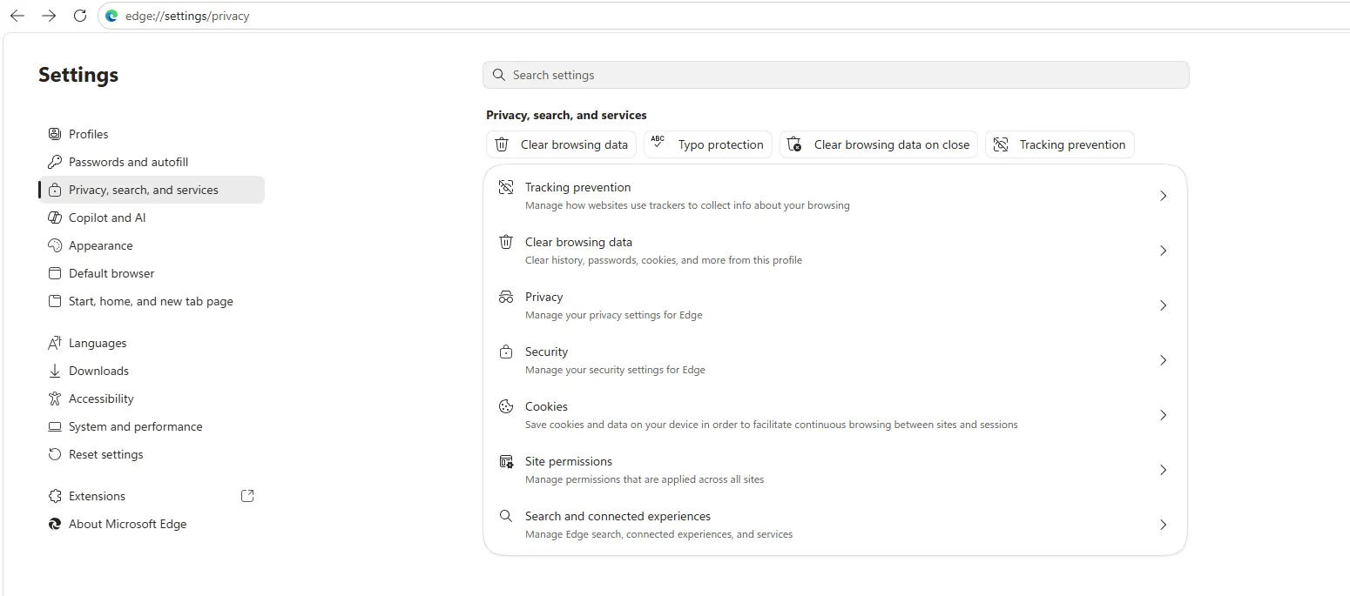Click the Typo protection chip button
The height and width of the screenshot is (596, 1350).
pyautogui.click(x=707, y=144)
